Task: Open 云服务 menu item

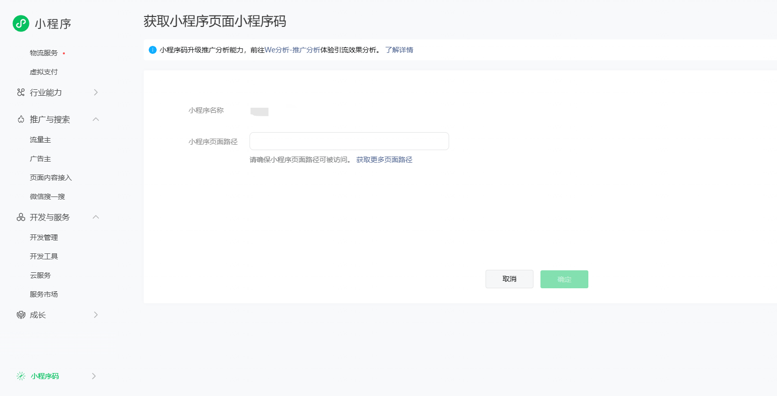Action: (40, 275)
